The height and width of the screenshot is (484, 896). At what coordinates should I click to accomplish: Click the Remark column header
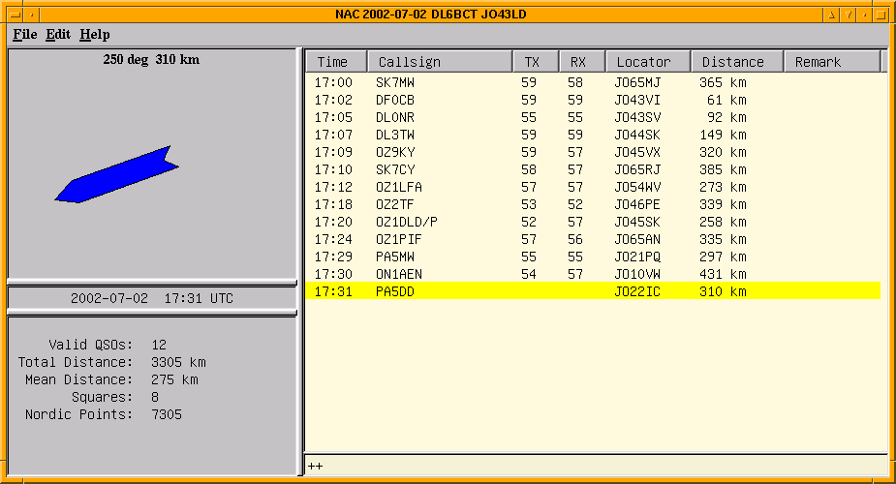(x=831, y=62)
